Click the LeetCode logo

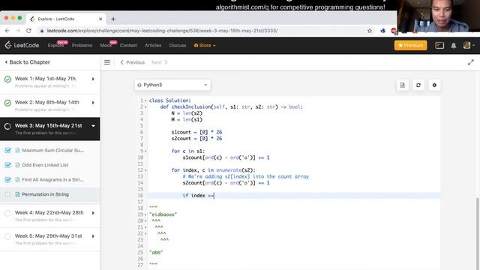pos(22,45)
